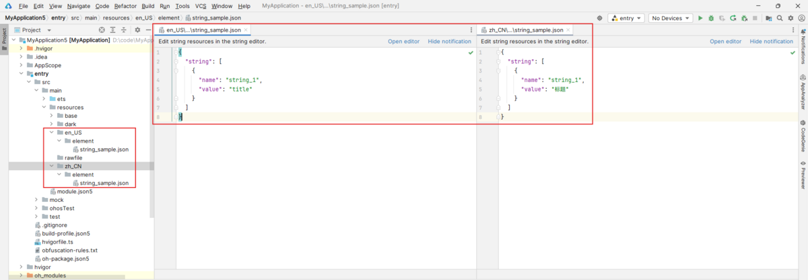Open the No Devices dropdown
808x280 pixels.
point(671,18)
